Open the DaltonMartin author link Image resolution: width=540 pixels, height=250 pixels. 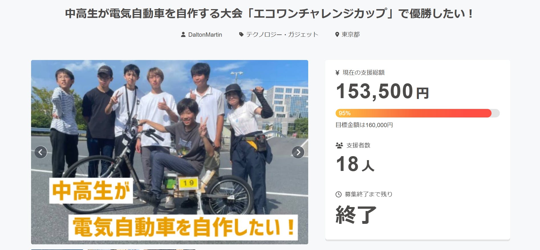coord(205,35)
